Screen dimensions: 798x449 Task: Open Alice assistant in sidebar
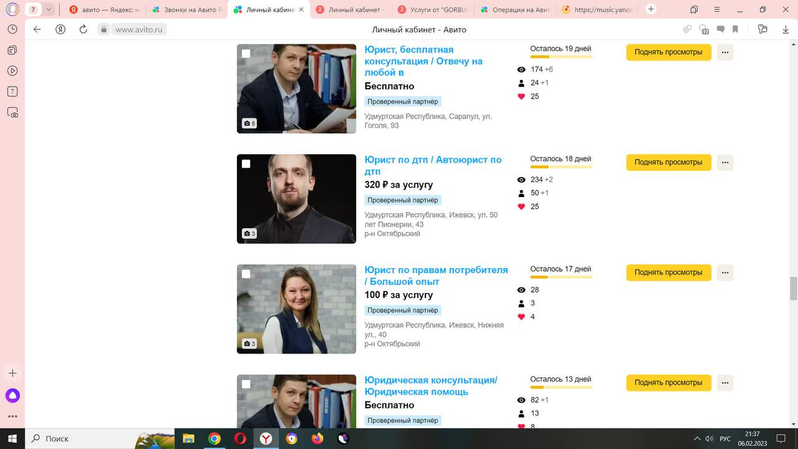pyautogui.click(x=12, y=395)
